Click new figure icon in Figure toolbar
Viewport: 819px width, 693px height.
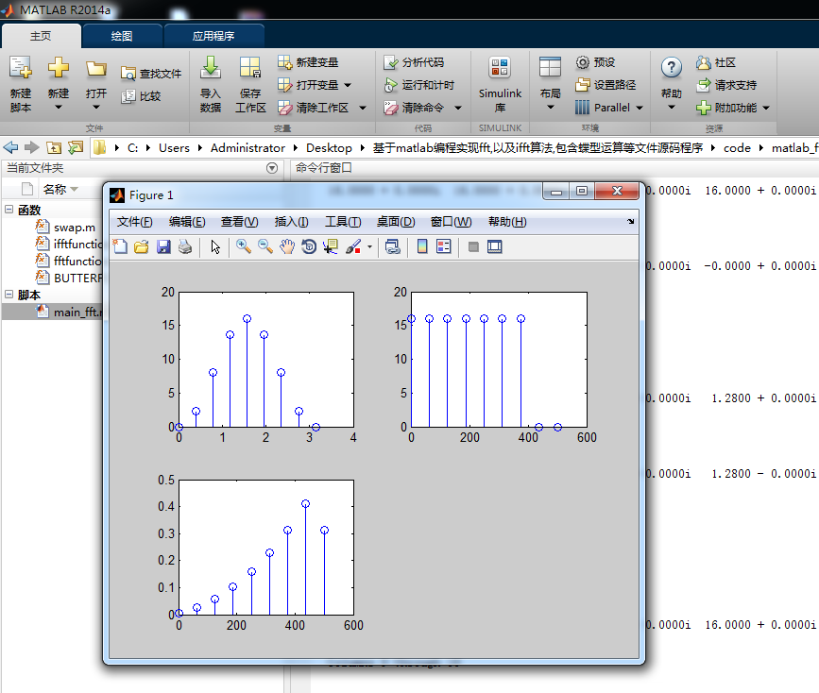[120, 246]
